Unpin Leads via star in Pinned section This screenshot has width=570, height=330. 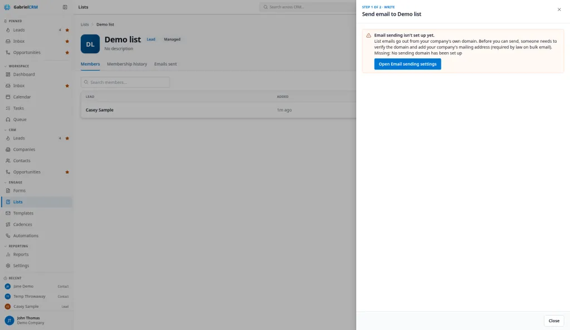click(67, 30)
